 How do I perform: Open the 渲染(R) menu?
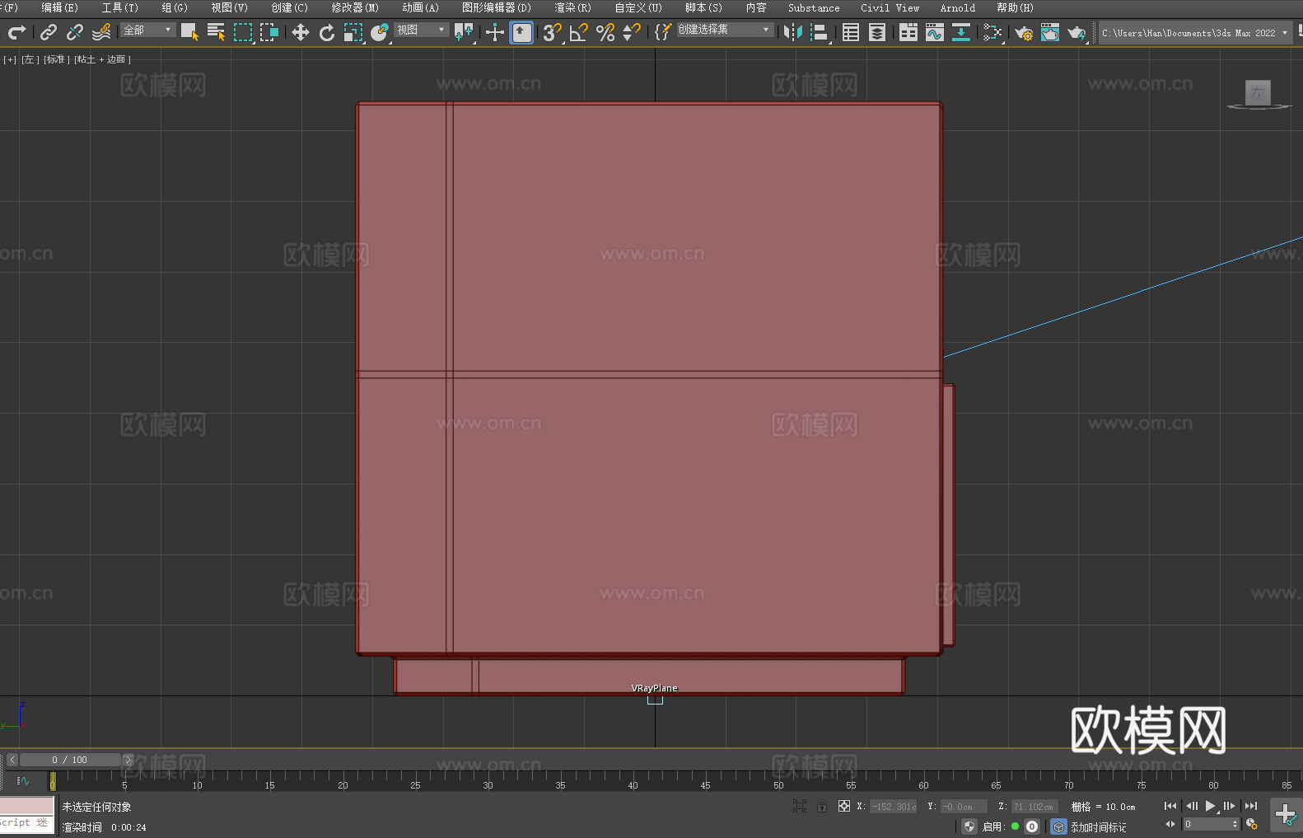point(572,7)
